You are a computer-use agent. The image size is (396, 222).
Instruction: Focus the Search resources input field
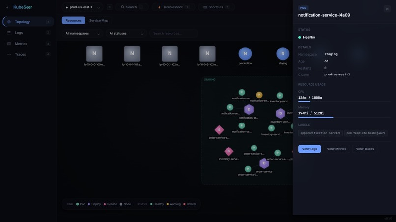[174, 33]
